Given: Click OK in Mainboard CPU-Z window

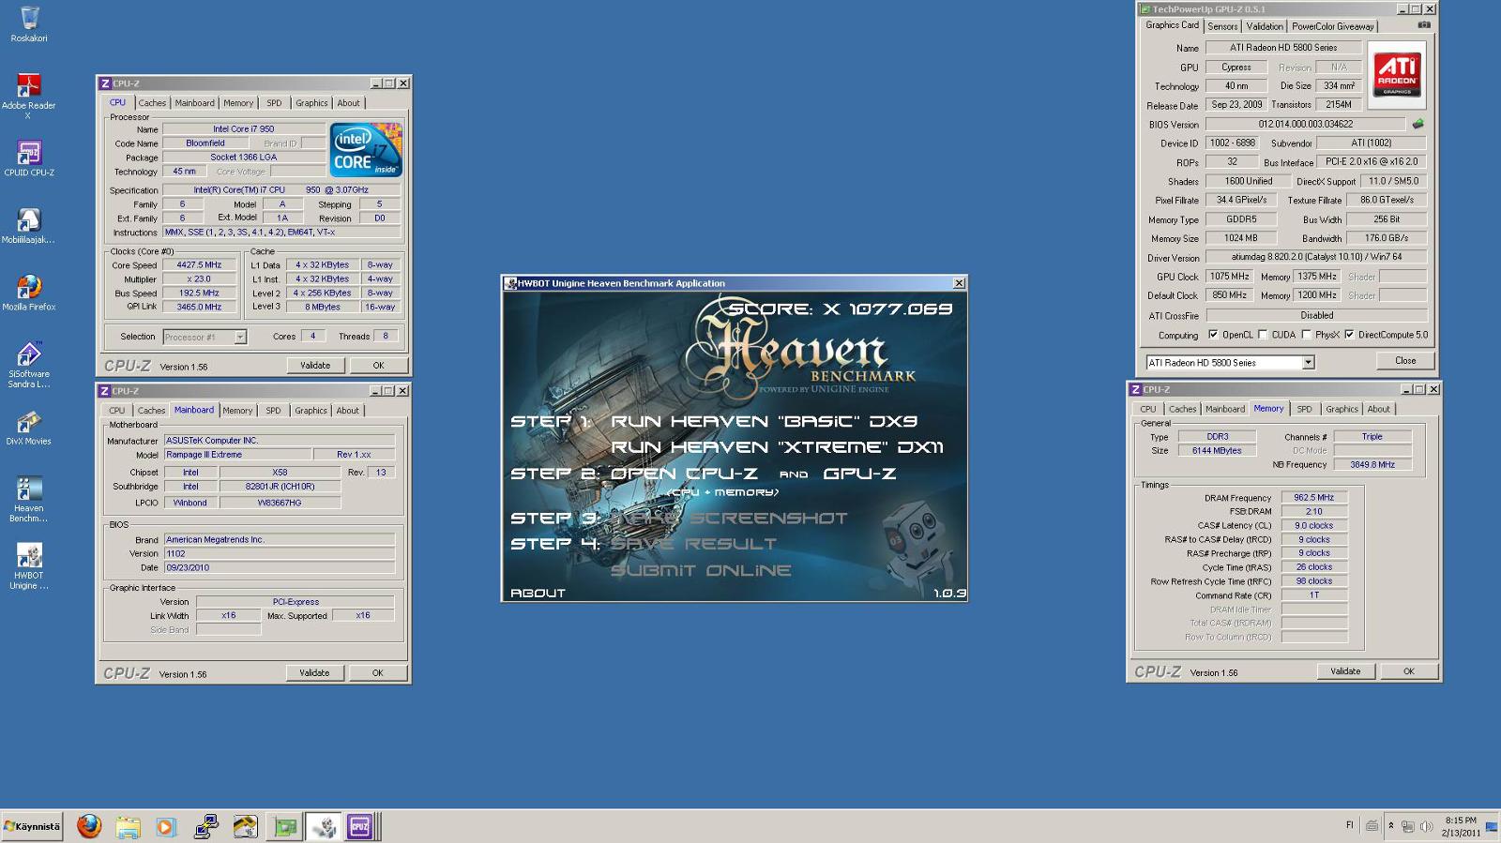Looking at the screenshot, I should 378,673.
